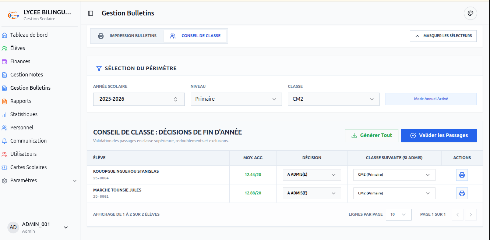This screenshot has height=240, width=490.
Task: Click the AD user avatar
Action: tap(13, 227)
